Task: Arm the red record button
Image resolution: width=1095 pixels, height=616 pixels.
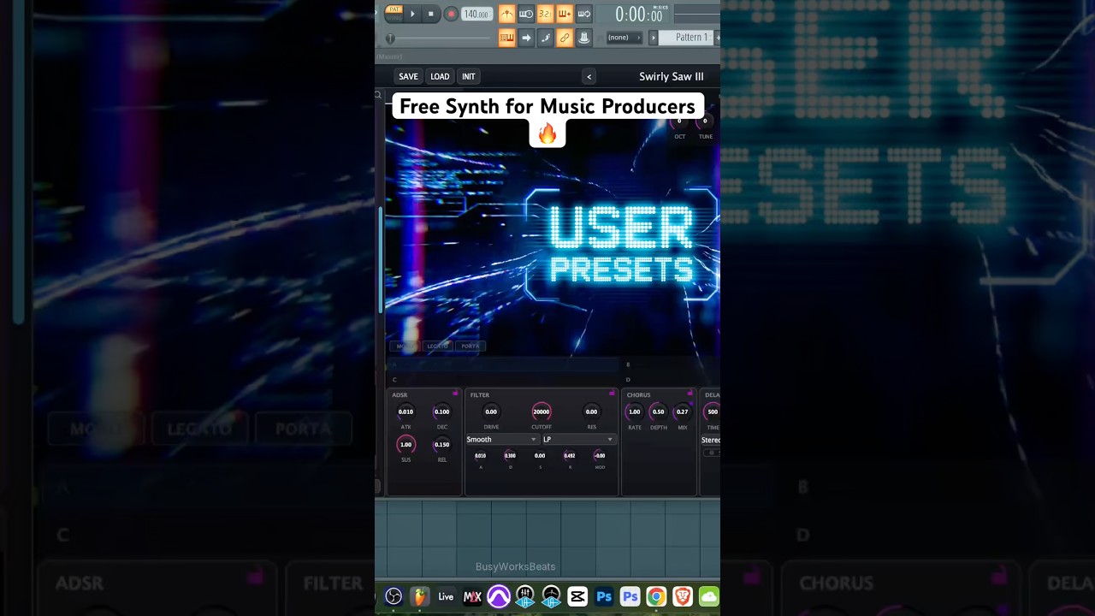Action: pyautogui.click(x=451, y=14)
